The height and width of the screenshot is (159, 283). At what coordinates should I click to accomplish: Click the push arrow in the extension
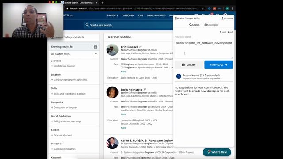(x=222, y=32)
